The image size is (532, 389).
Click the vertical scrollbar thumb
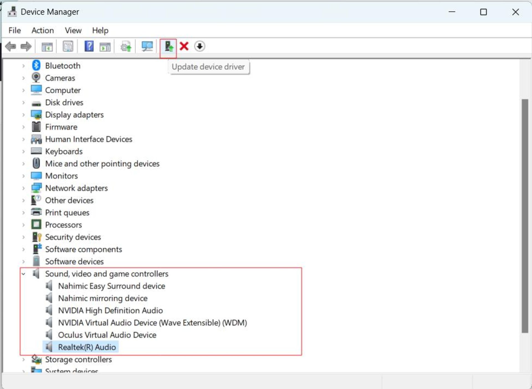tap(525, 216)
